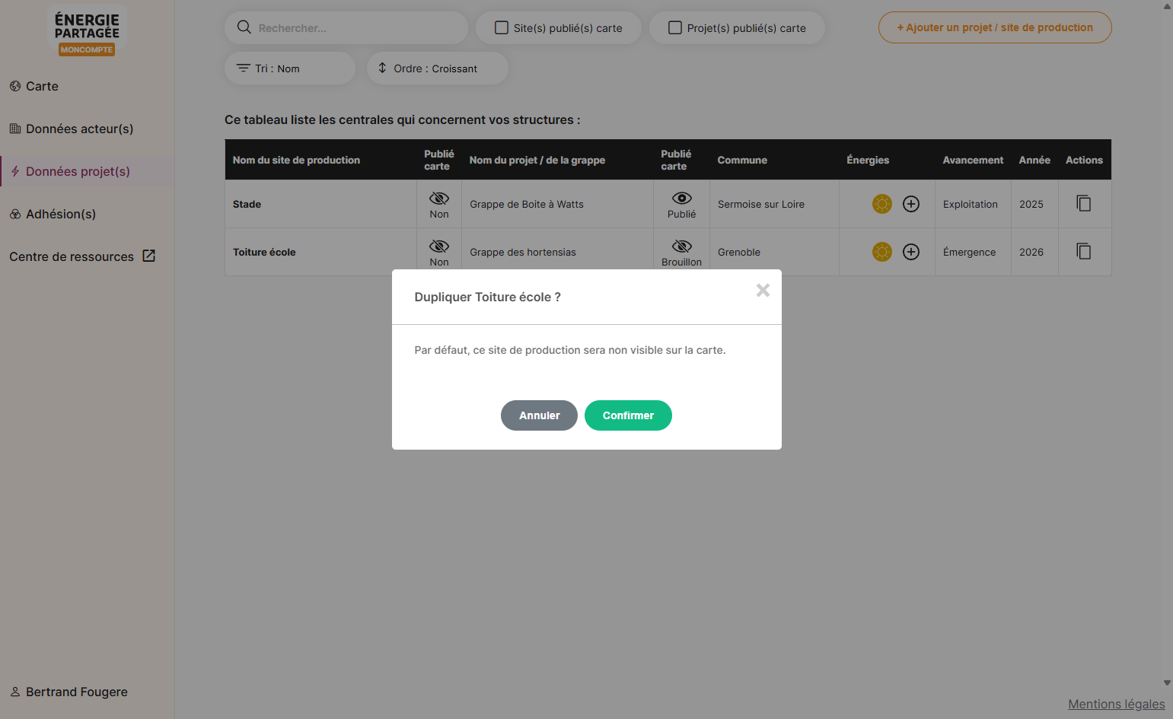Duplicate the Stade production site
1173x719 pixels.
coord(1084,203)
